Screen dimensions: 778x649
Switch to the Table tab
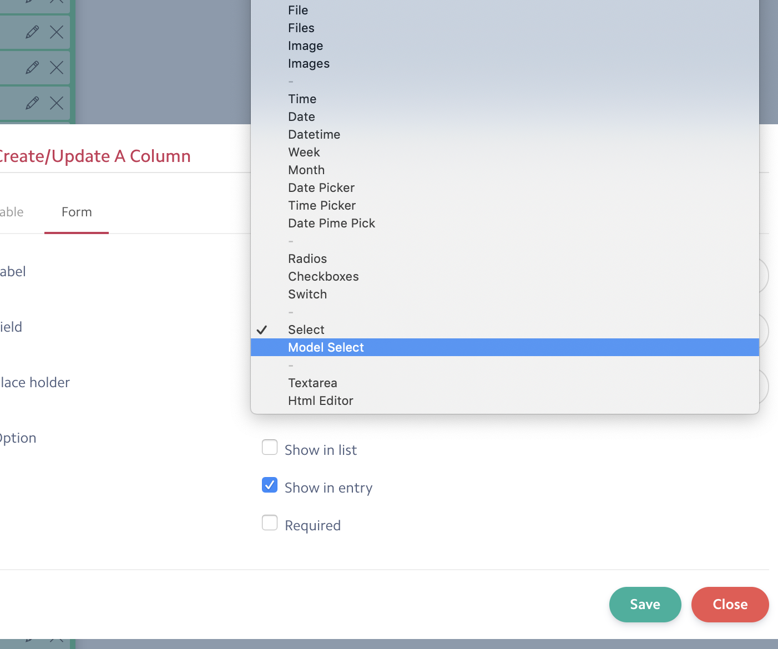point(12,212)
